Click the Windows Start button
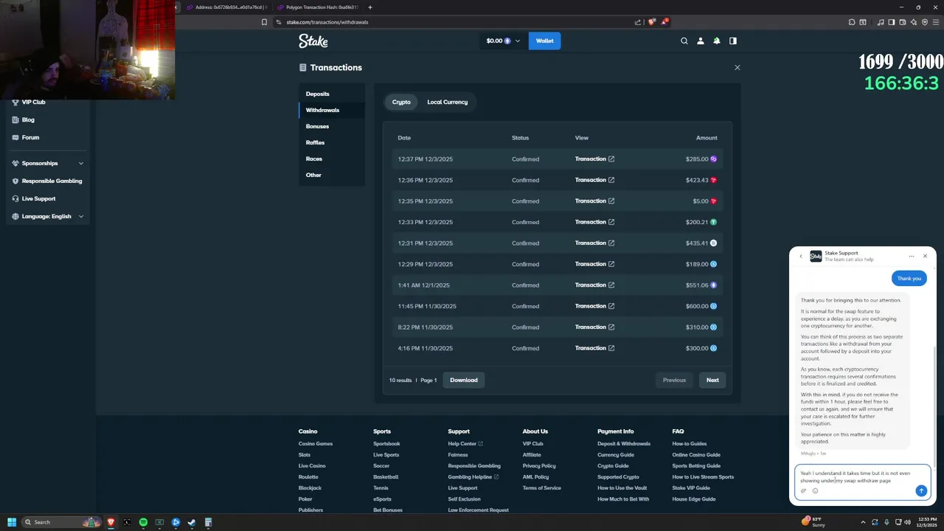 12,522
